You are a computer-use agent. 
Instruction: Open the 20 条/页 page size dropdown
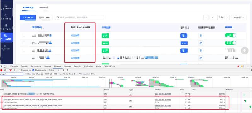[238, 18]
